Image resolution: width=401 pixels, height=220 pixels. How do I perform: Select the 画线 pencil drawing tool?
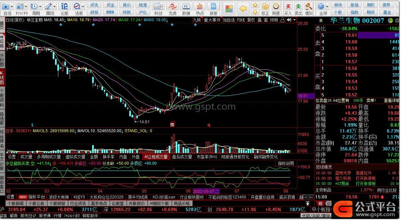pyautogui.click(x=48, y=6)
